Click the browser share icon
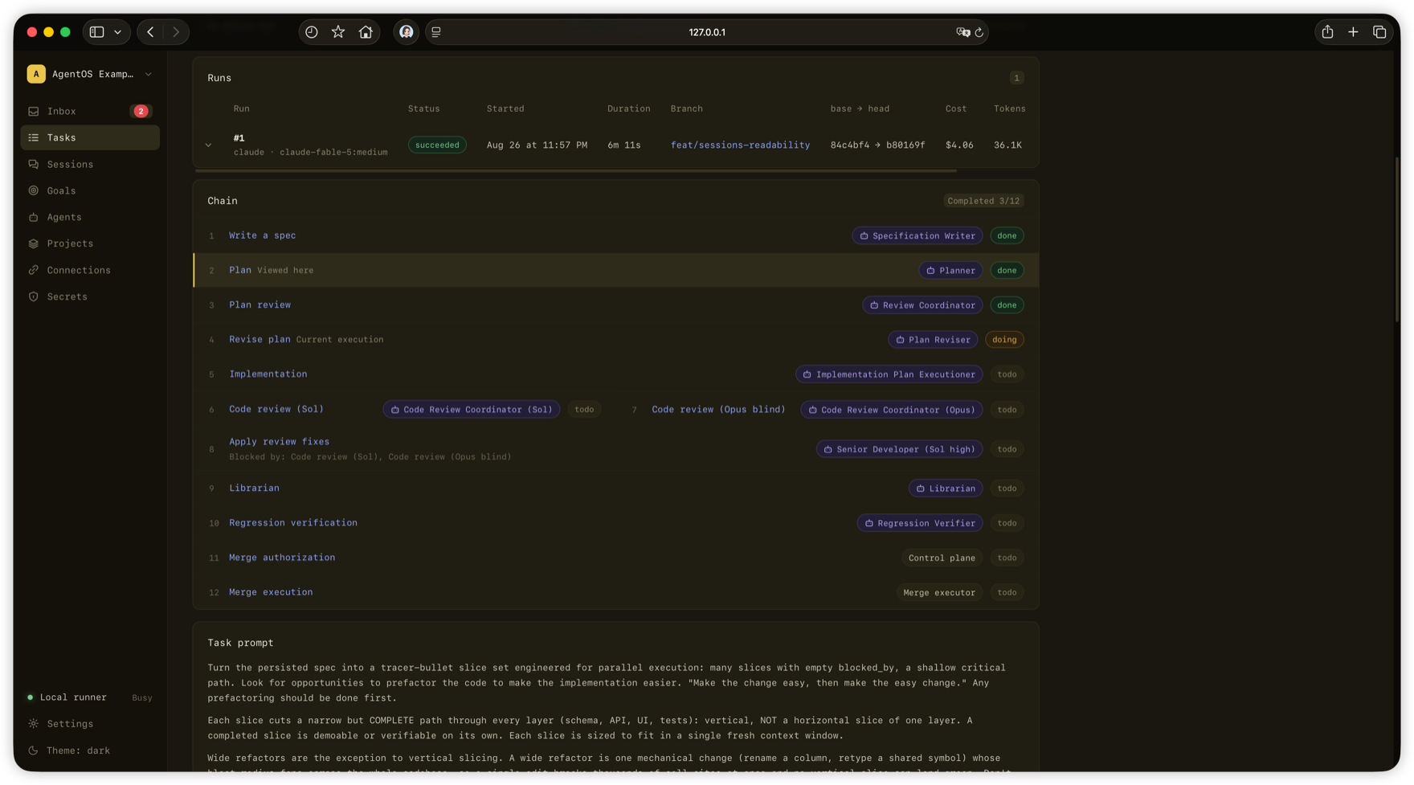Screen dimensions: 1414x785 point(1327,32)
